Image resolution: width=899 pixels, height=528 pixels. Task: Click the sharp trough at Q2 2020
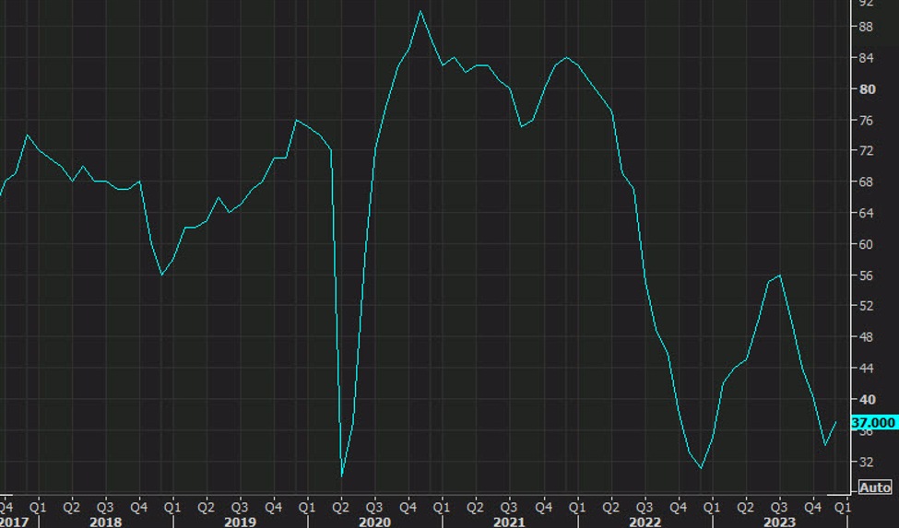(x=342, y=475)
